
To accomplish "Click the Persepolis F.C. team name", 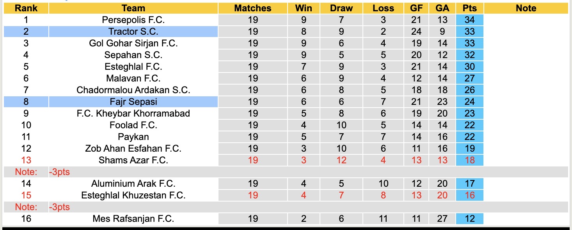I will pyautogui.click(x=133, y=20).
